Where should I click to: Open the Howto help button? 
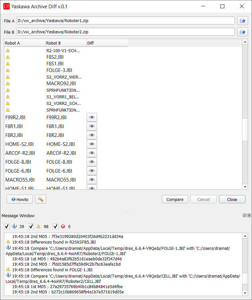[20, 199]
